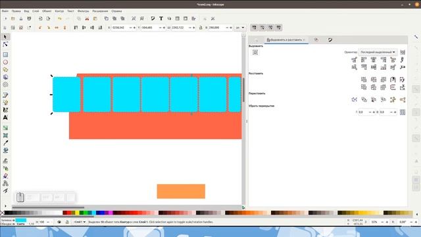Image resolution: width=421 pixels, height=237 pixels.
Task: Click Randomize positions rearrange icon
Action: pos(393,99)
